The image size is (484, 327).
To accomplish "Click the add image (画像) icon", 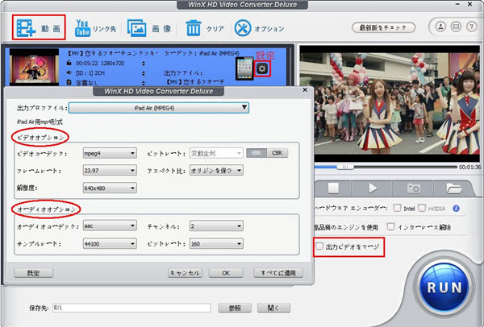I will (137, 28).
